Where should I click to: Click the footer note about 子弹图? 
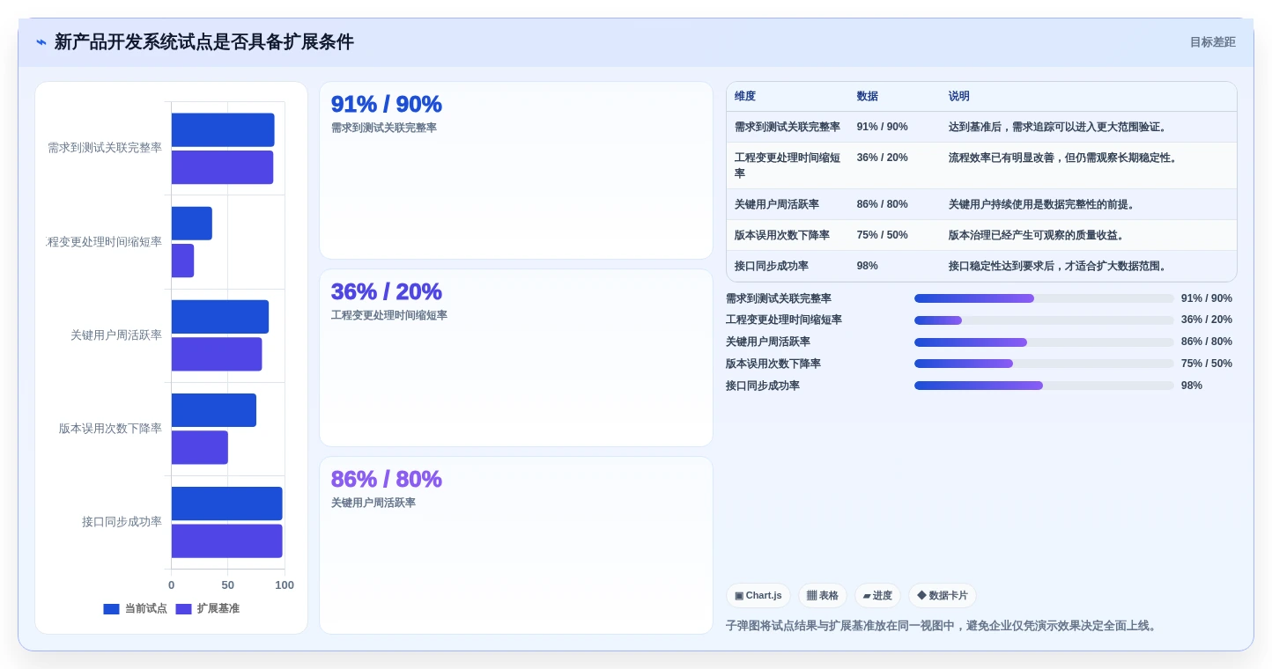(x=943, y=626)
